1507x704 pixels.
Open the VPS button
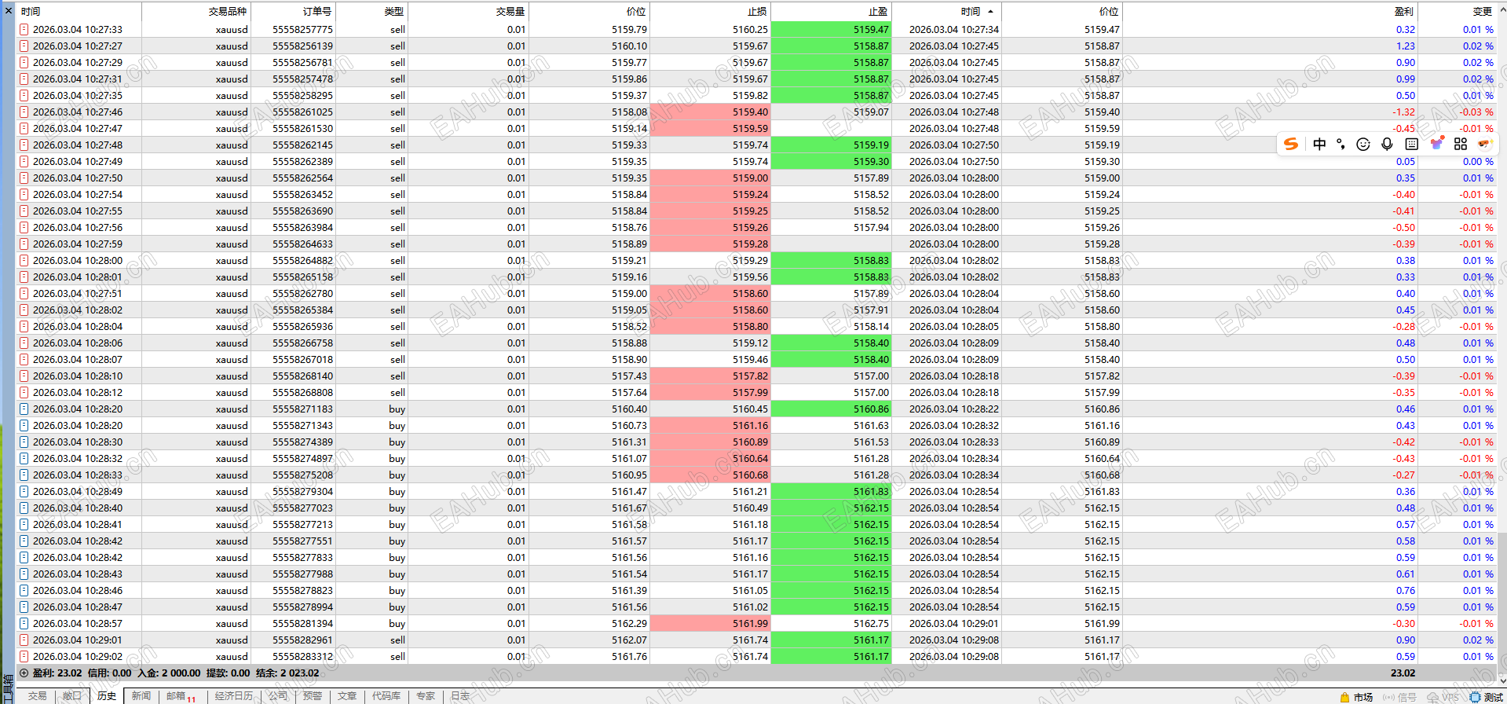pyautogui.click(x=1443, y=697)
